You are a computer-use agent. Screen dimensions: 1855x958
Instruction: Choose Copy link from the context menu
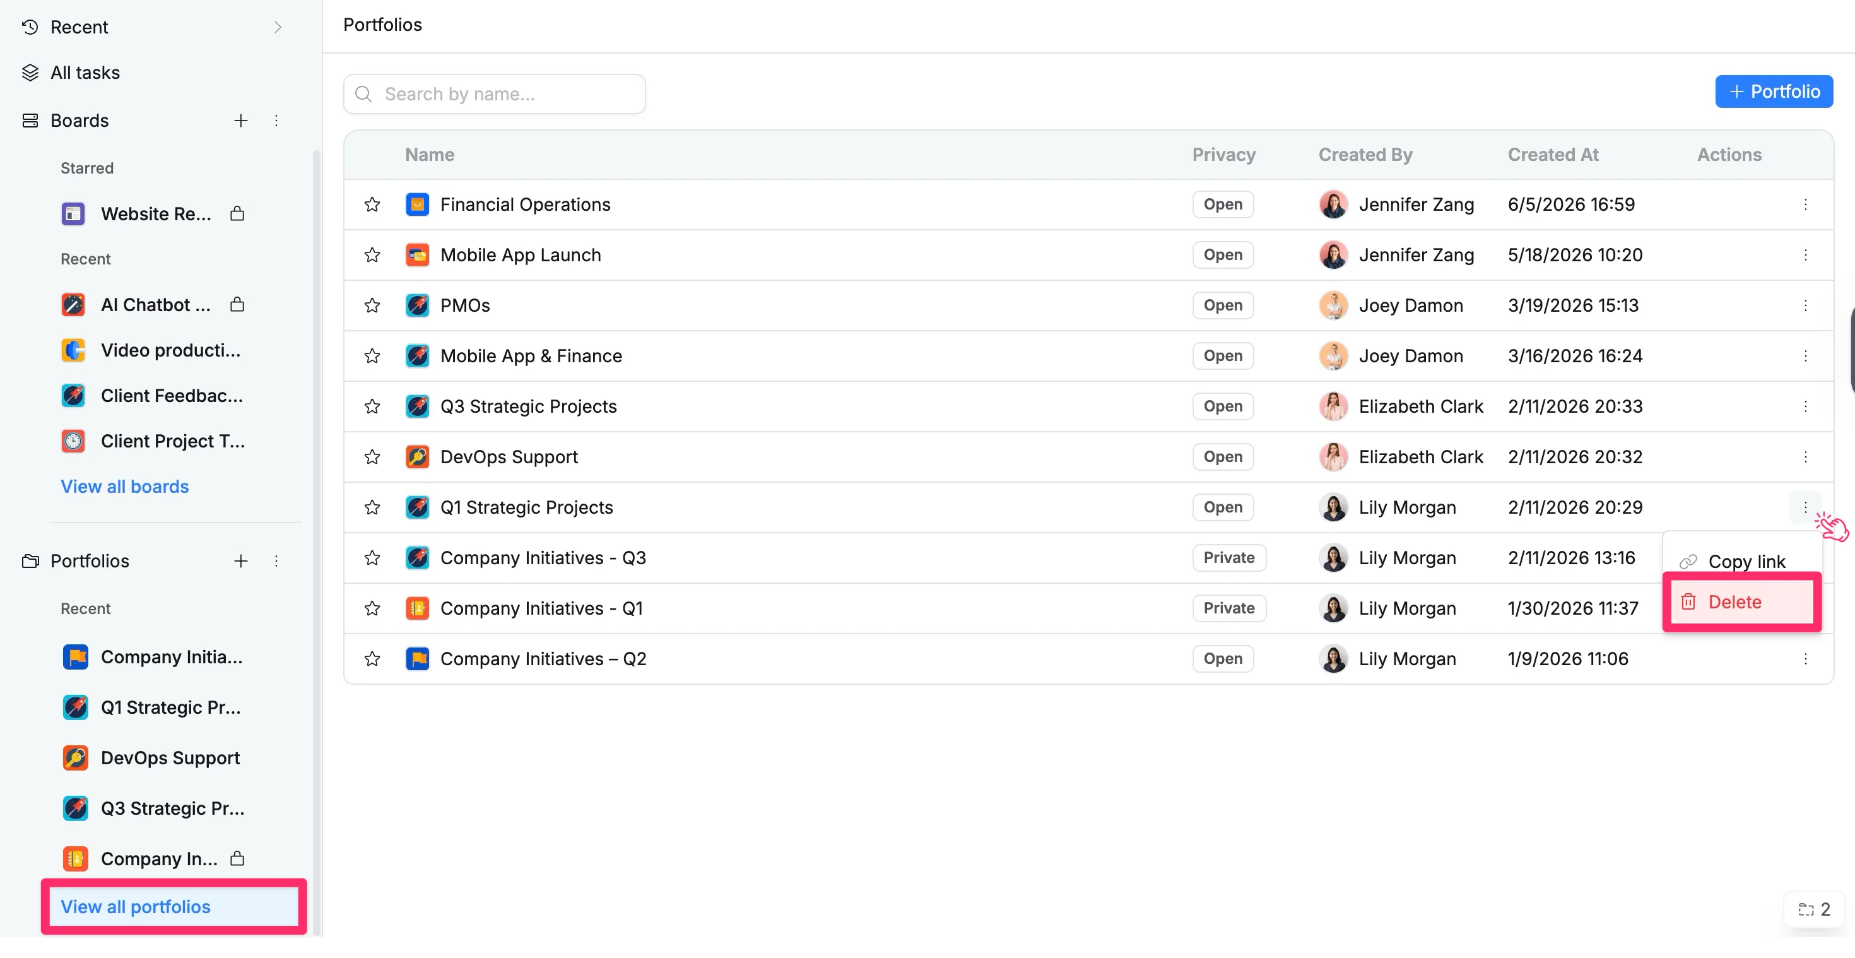click(1741, 561)
